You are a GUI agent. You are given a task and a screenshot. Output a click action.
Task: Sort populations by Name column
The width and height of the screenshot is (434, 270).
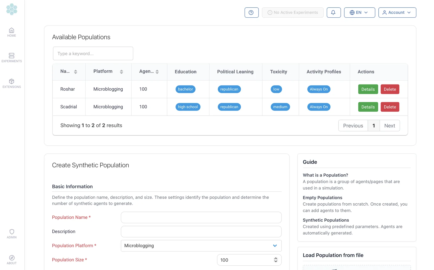[75, 72]
